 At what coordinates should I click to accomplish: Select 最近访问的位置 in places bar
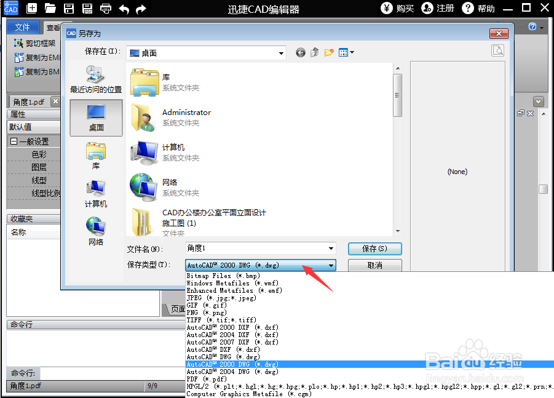(x=96, y=79)
